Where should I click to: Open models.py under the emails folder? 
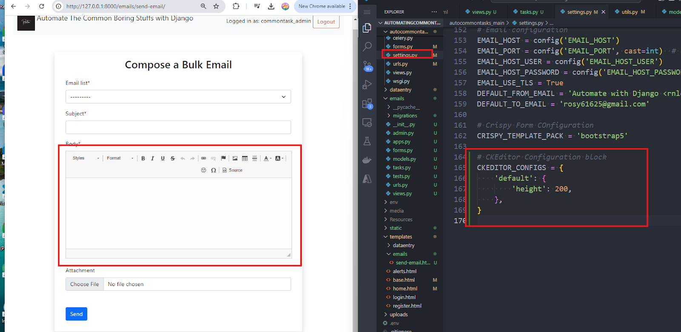404,159
